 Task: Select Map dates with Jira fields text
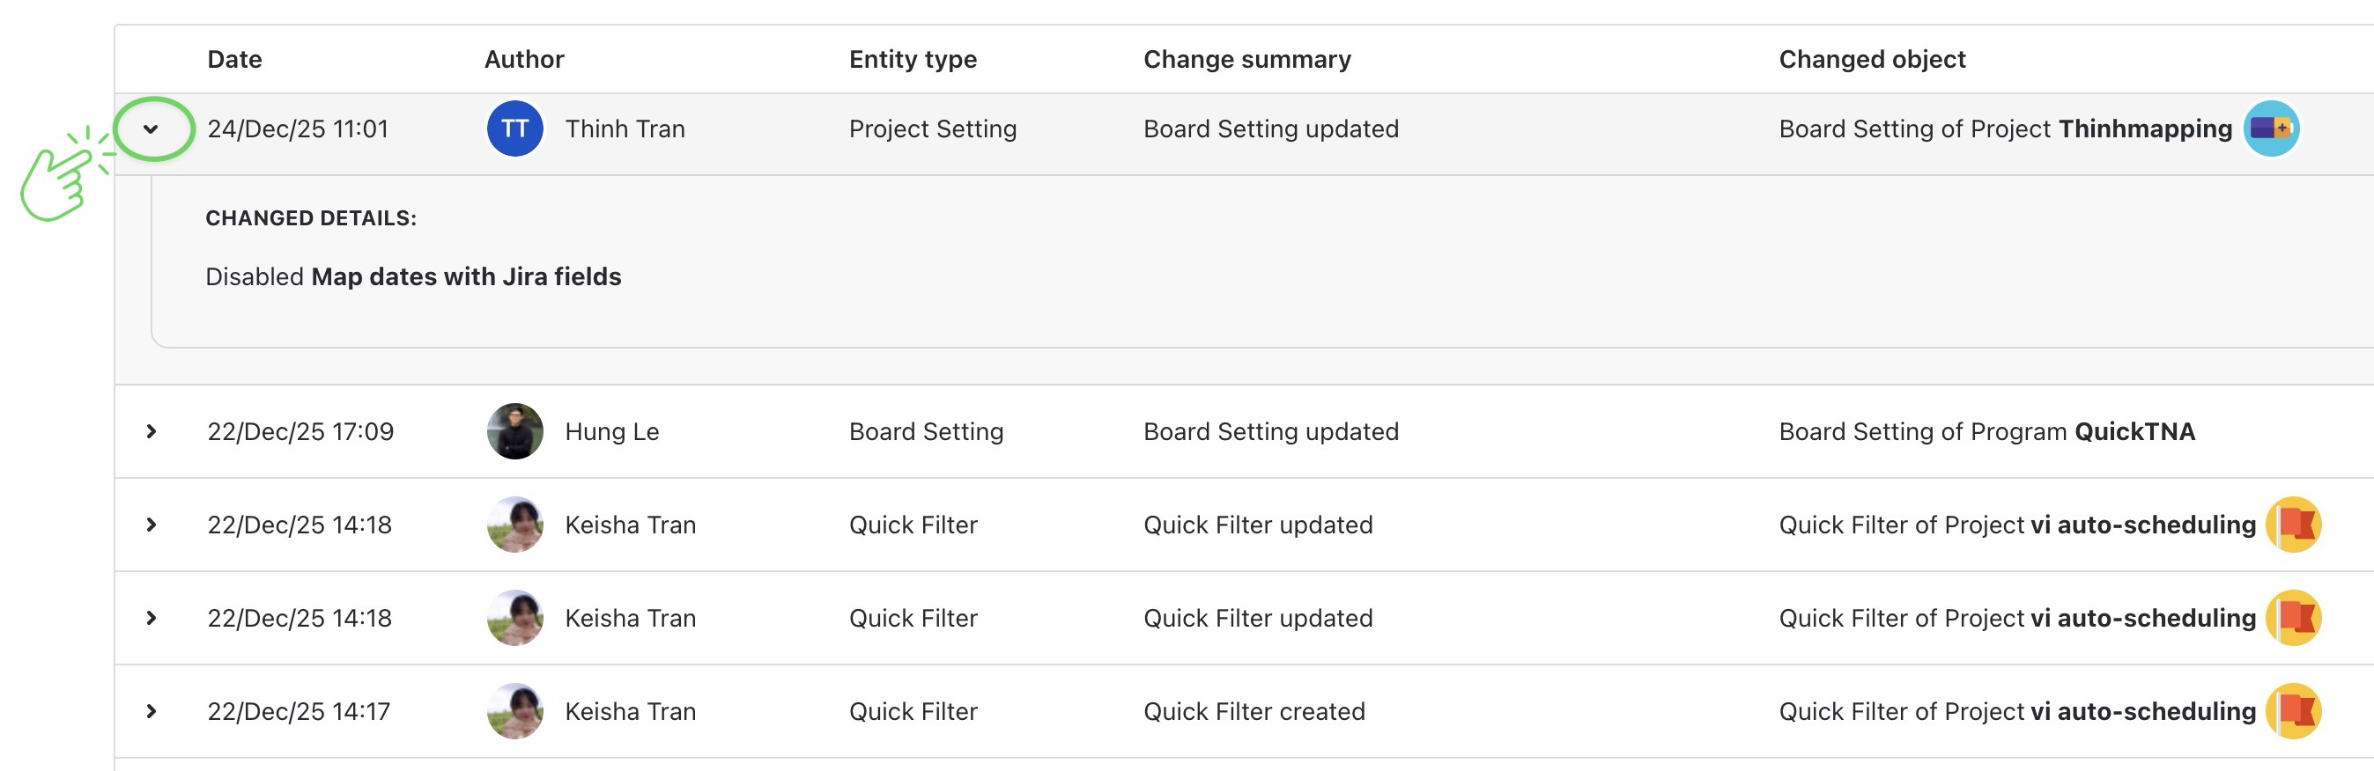coord(466,277)
